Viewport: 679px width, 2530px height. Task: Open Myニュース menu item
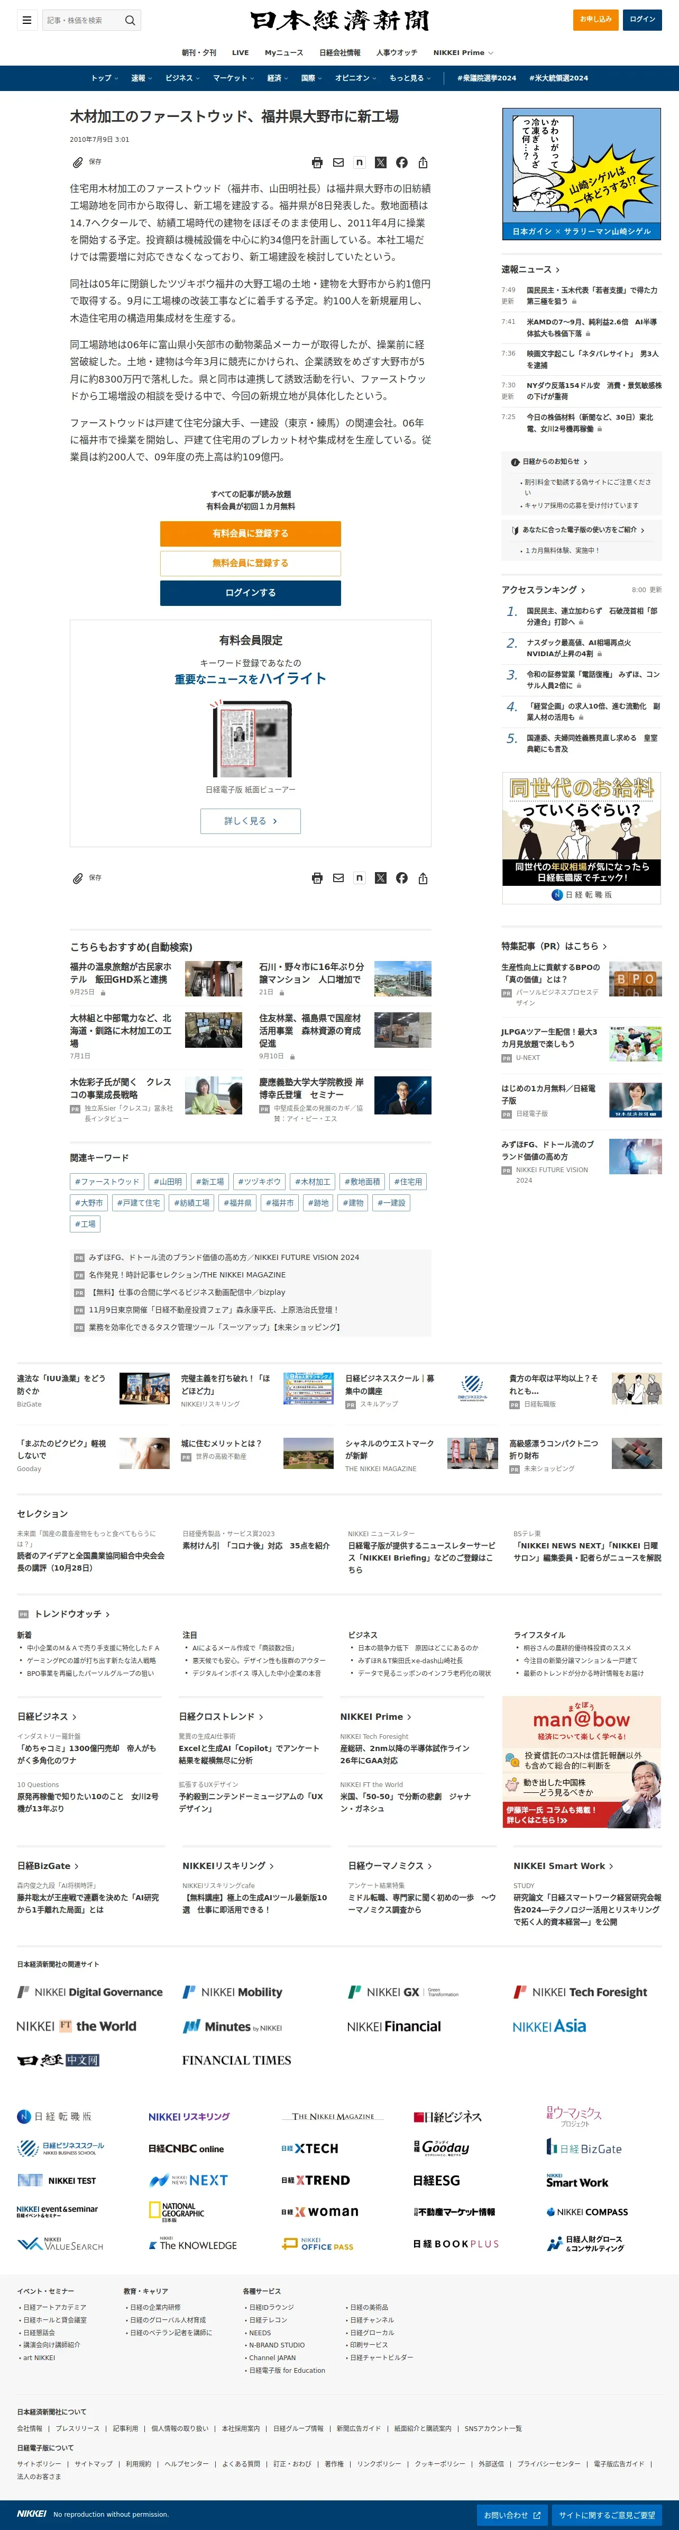tap(283, 53)
